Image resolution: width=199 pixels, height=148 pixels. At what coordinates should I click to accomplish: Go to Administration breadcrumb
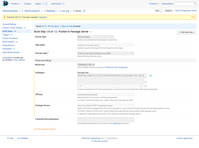tap(10, 11)
